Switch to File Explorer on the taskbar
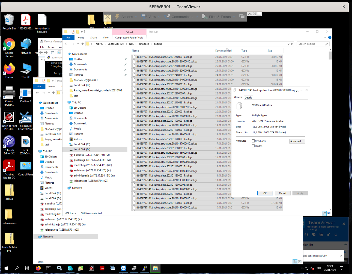The image size is (352, 274). tap(155, 268)
